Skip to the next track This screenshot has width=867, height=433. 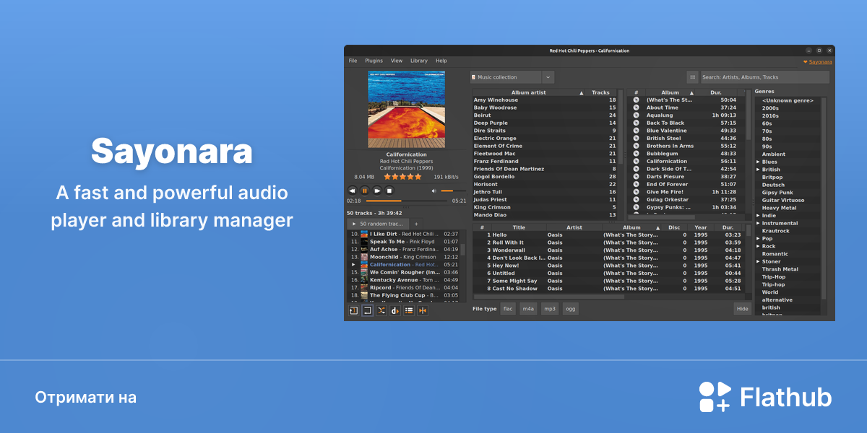377,191
